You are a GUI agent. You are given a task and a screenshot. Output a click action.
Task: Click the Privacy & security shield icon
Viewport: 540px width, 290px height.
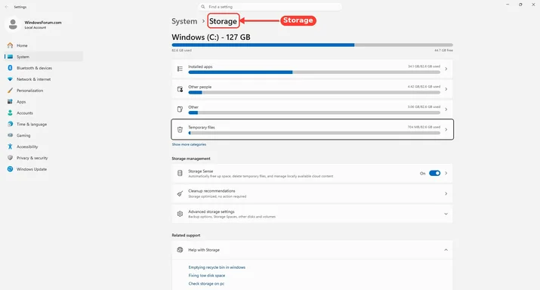[x=10, y=158]
